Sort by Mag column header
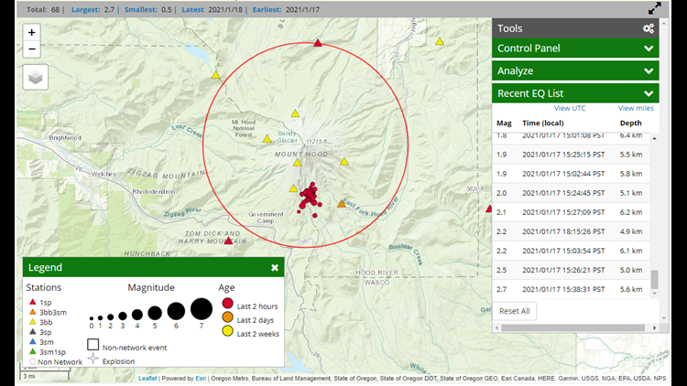Screen dimensions: 687x386 [504, 123]
